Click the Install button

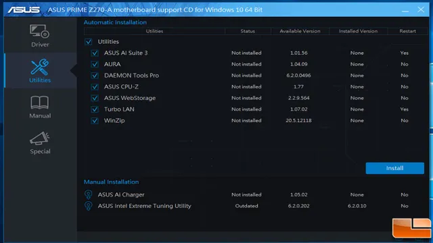tap(395, 168)
